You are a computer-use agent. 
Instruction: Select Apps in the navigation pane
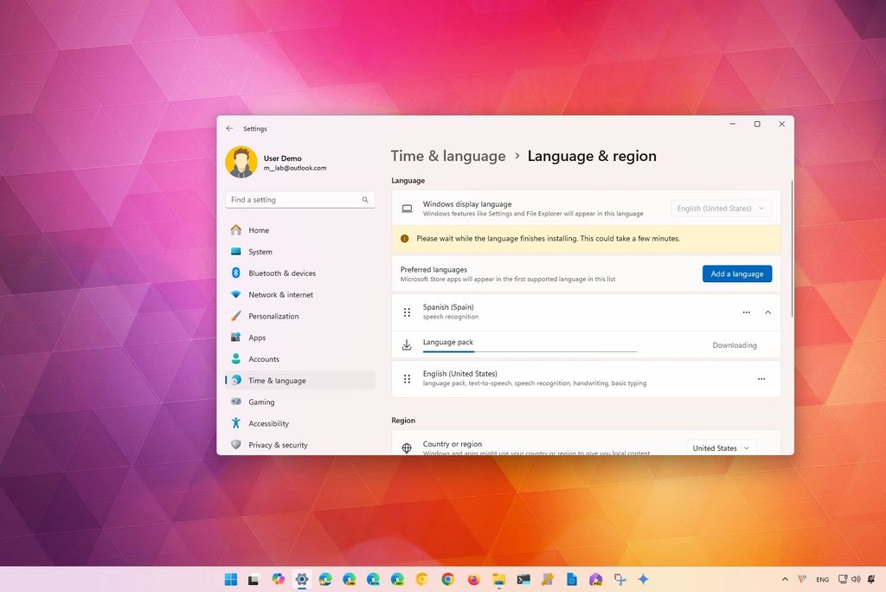point(257,338)
